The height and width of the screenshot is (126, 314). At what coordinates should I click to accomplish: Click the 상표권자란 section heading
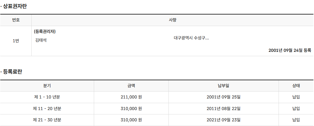pos(15,6)
